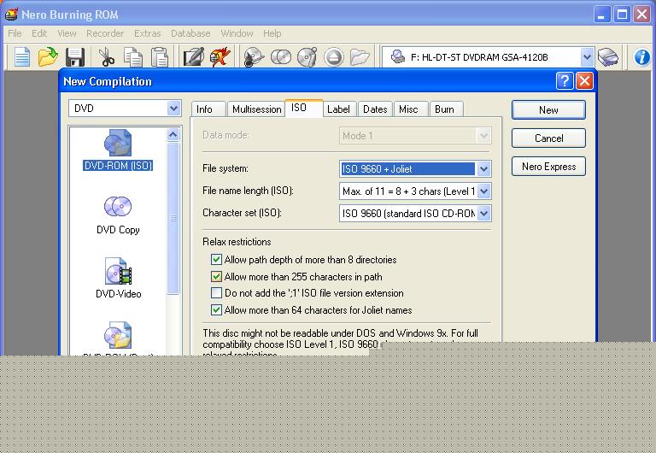The image size is (656, 453).
Task: Click the Burn compilation flame icon
Action: (220, 57)
